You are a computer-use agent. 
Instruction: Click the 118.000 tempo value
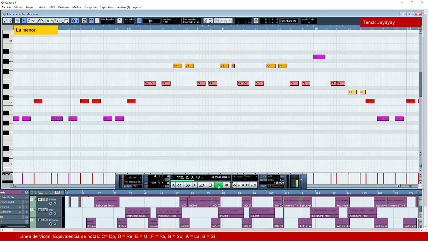click(x=279, y=183)
